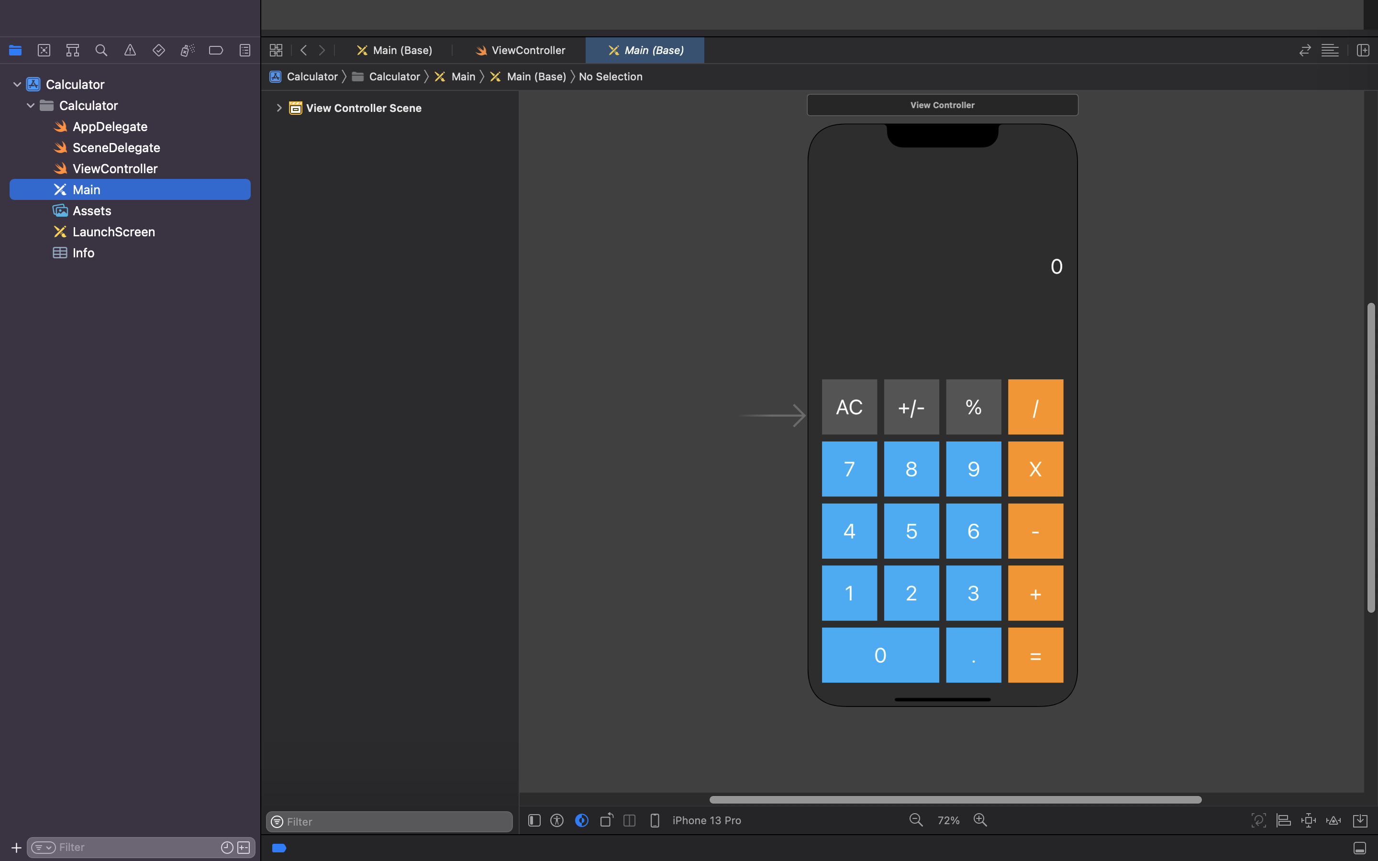Viewport: 1378px width, 861px height.
Task: Open the Find navigator search icon
Action: coord(101,50)
